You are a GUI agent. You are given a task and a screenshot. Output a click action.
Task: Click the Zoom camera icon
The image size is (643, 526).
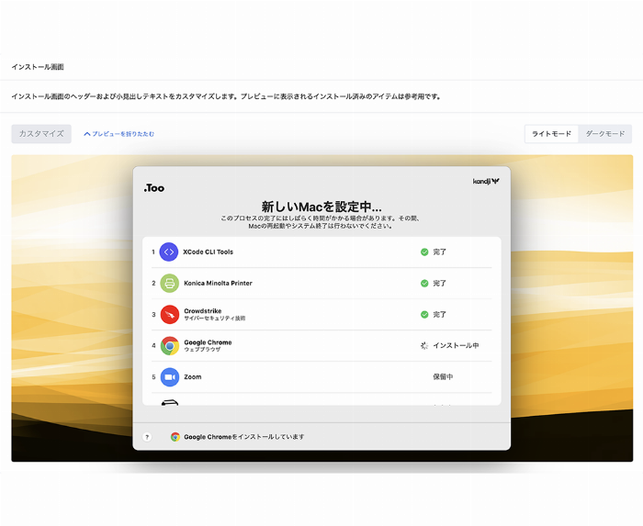point(169,377)
